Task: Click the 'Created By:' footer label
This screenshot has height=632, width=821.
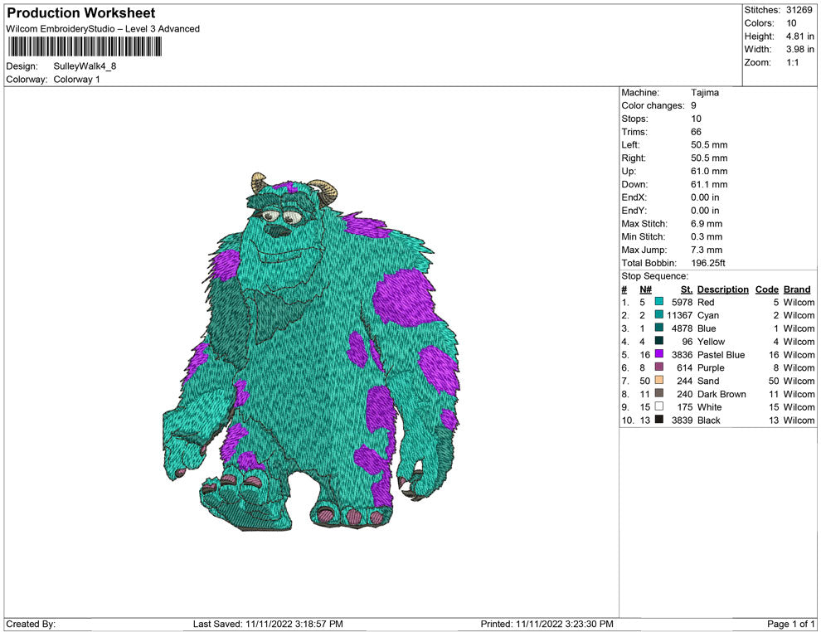Action: (x=31, y=624)
